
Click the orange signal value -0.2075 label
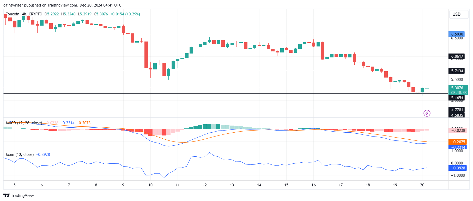point(458,142)
